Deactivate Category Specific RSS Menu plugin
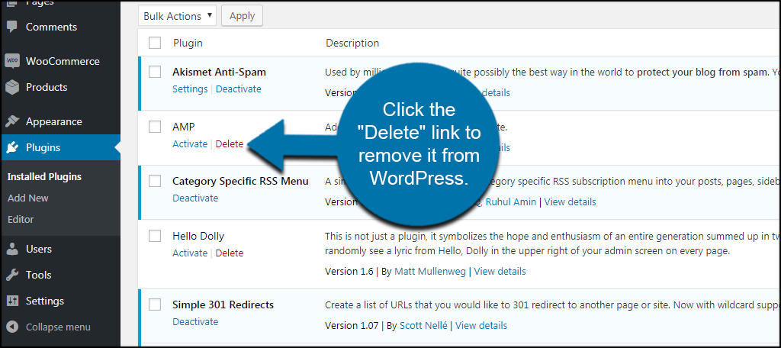Screen dimensions: 781x348 [x=195, y=198]
